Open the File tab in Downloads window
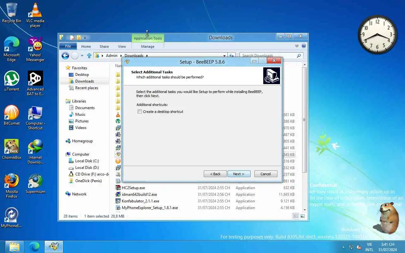 68,46
